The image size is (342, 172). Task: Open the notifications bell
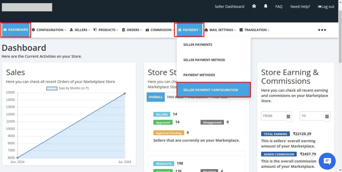tap(266, 6)
